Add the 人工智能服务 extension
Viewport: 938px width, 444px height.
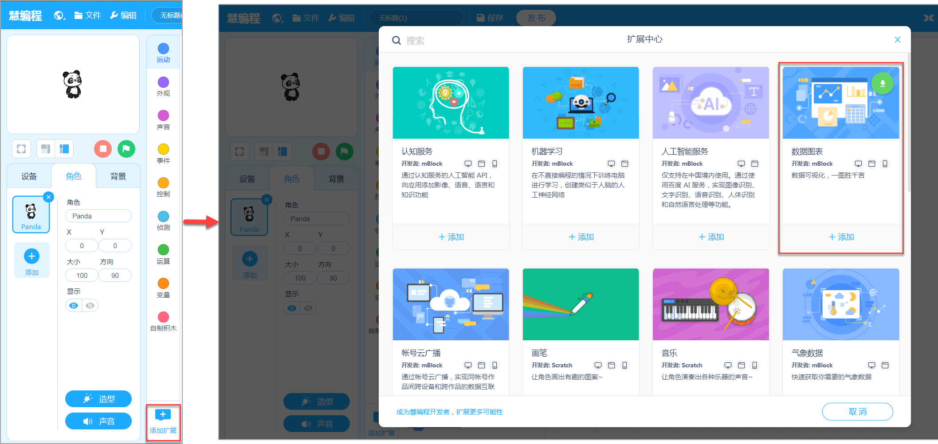click(711, 237)
